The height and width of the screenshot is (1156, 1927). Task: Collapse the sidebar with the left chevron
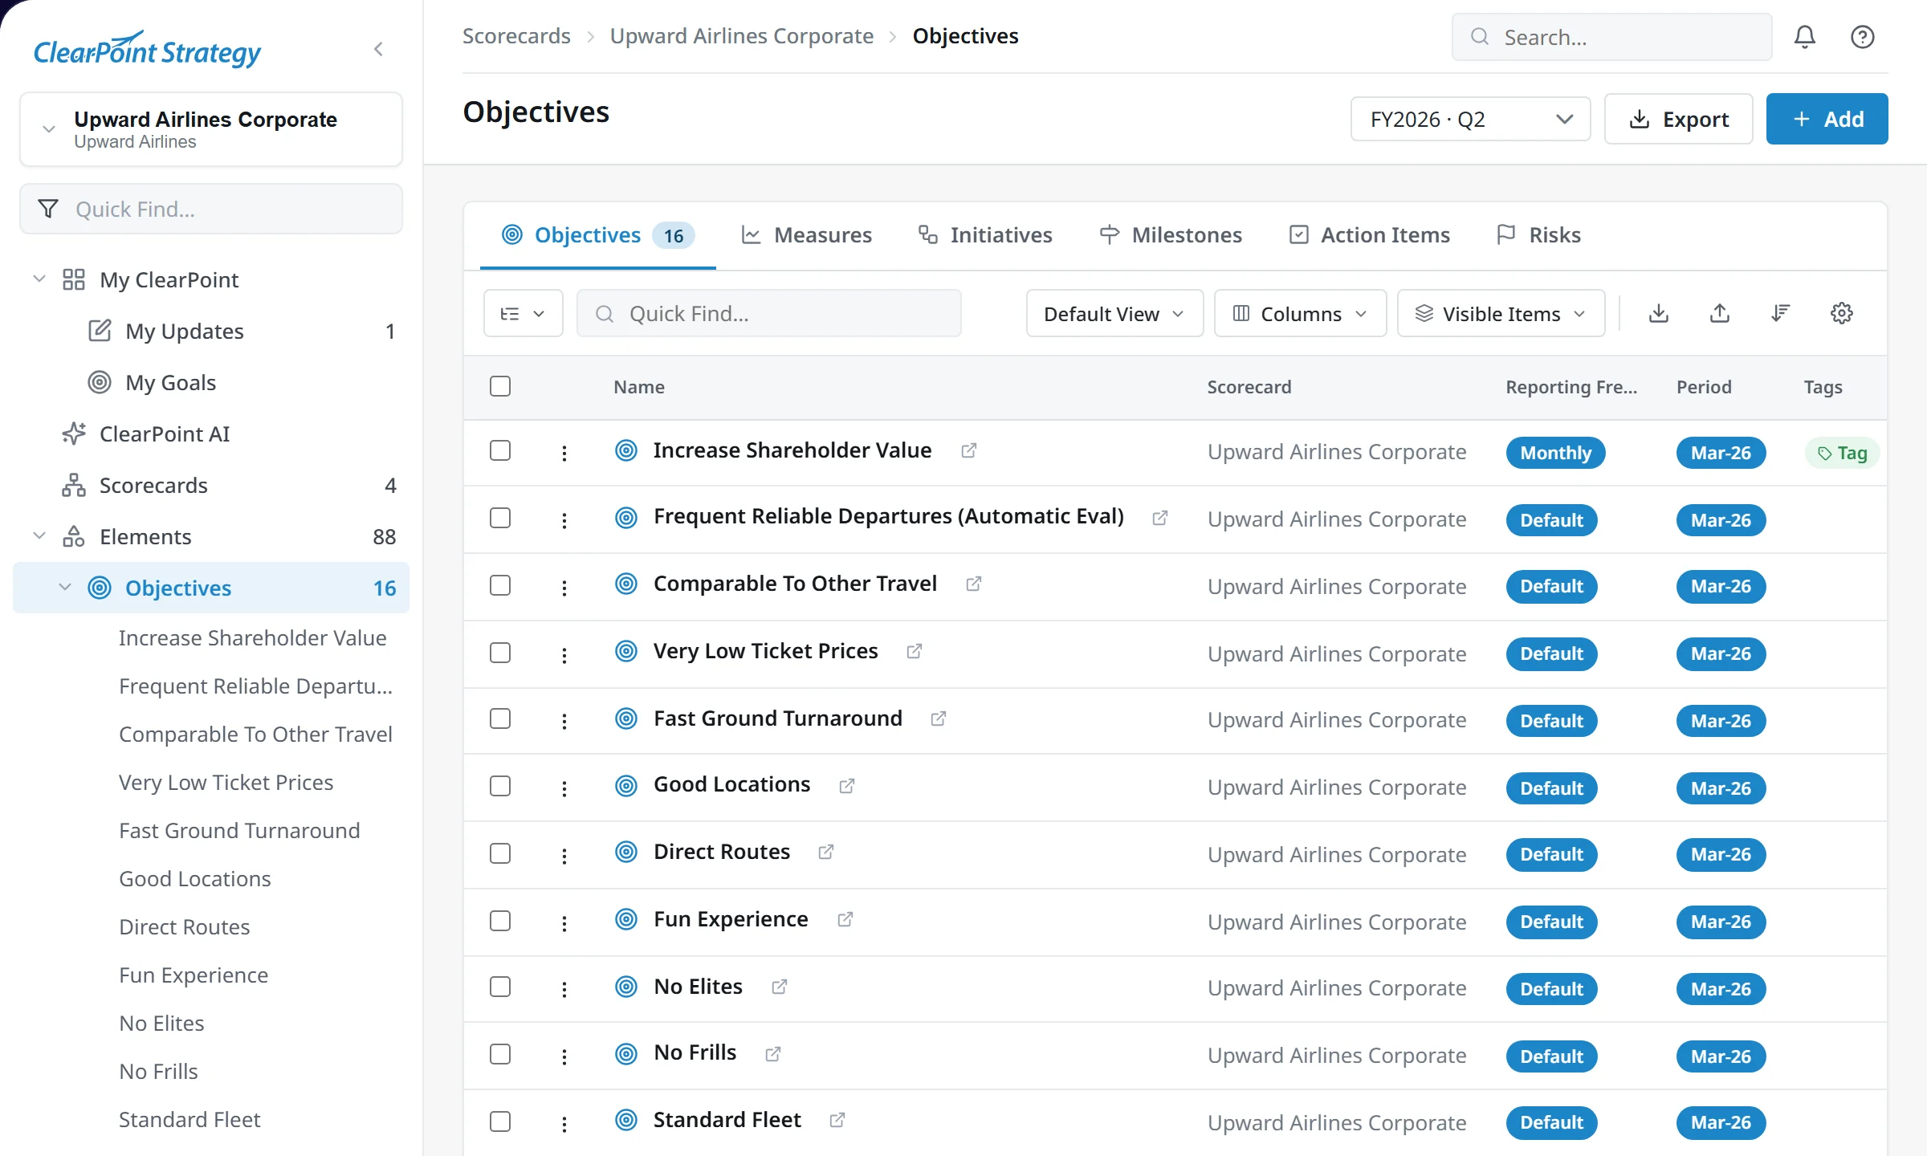(378, 50)
